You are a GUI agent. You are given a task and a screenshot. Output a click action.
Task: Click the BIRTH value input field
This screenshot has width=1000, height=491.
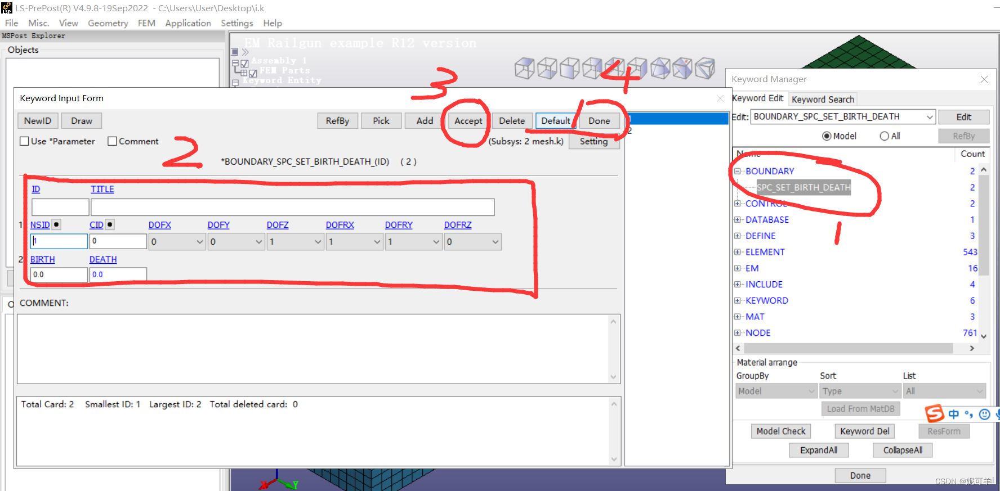point(59,274)
